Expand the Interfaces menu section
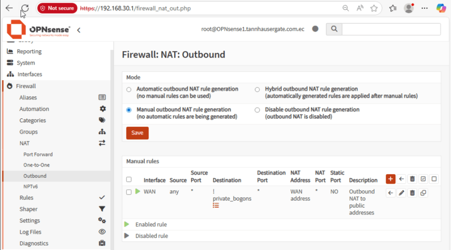451x250 pixels. 30,74
